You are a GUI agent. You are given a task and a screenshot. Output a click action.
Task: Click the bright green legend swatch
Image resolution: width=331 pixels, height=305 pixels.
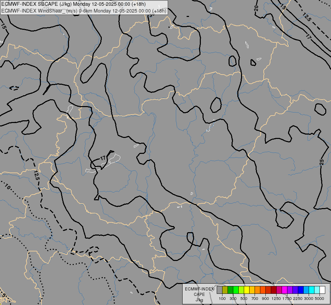(236, 290)
